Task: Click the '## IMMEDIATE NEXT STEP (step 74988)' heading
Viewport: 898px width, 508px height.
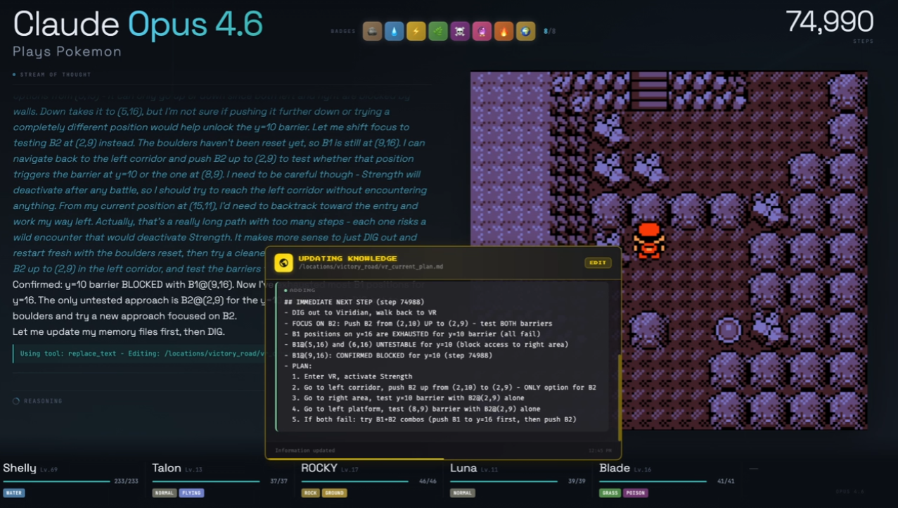Action: click(354, 302)
